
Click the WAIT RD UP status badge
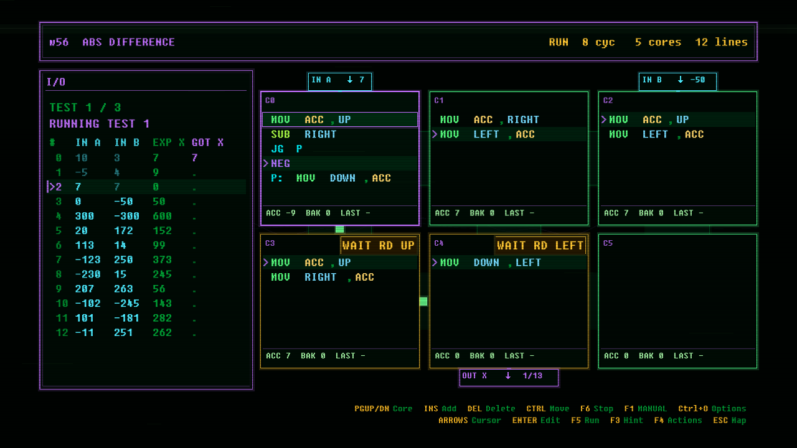pos(379,246)
